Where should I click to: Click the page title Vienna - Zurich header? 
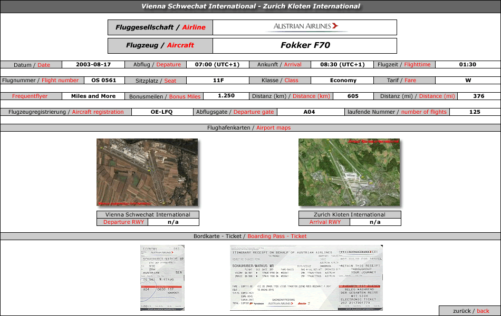(250, 6)
